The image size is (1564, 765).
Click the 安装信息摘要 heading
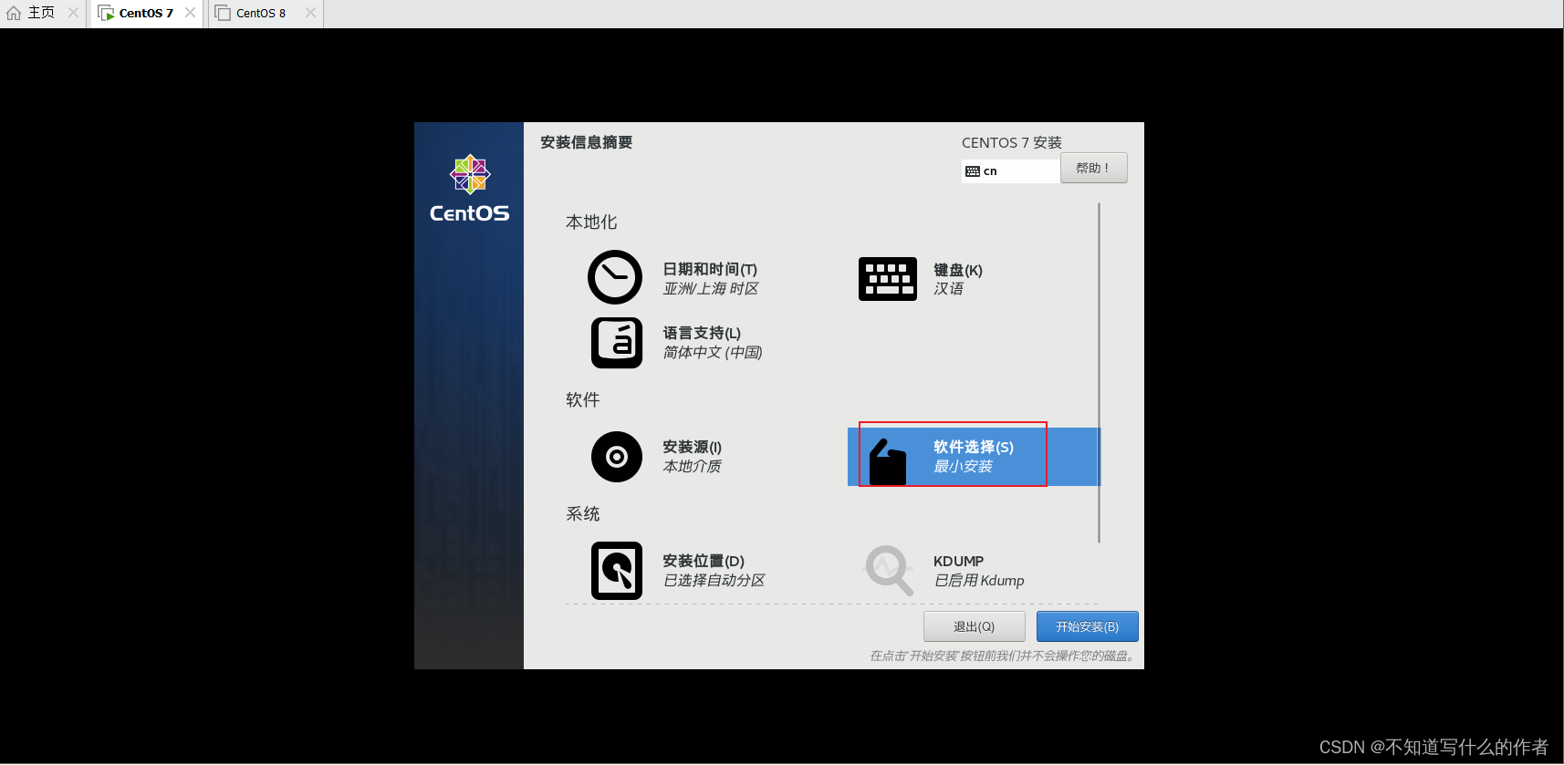click(586, 142)
